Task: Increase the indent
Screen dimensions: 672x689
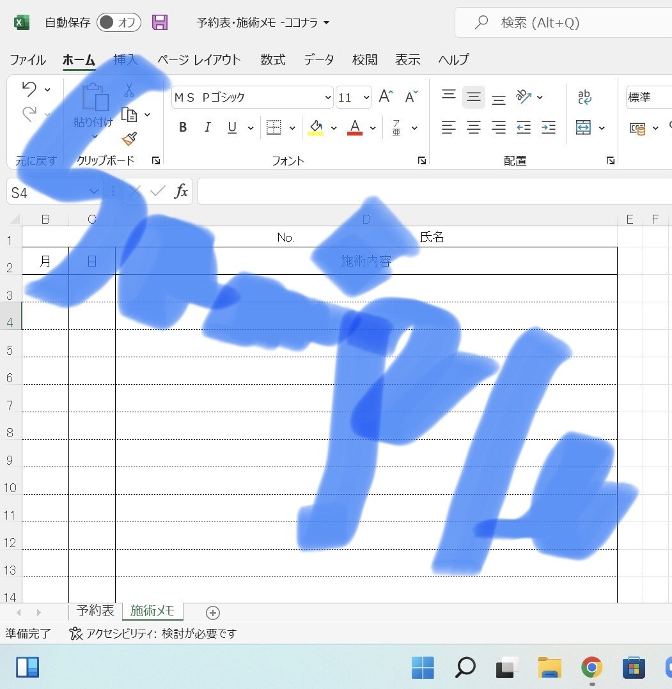Action: (x=549, y=127)
